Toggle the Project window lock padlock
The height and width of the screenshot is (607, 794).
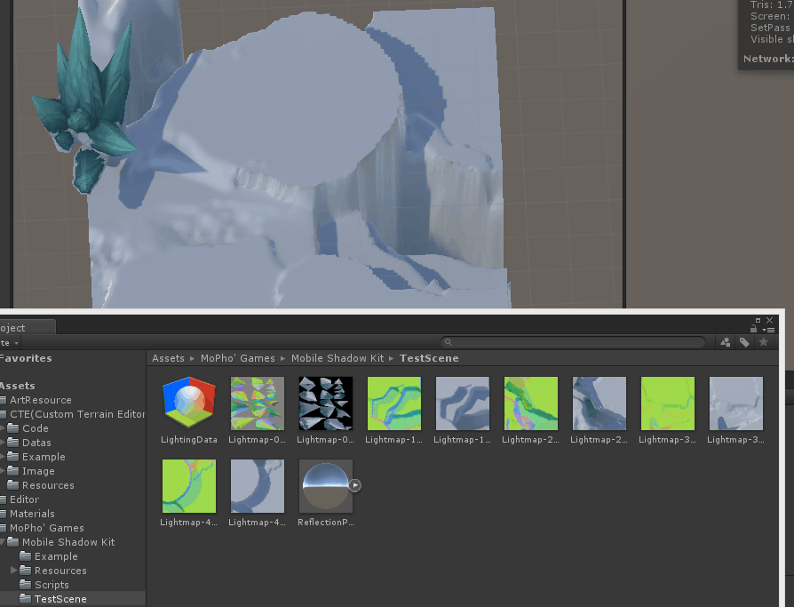[x=754, y=329]
